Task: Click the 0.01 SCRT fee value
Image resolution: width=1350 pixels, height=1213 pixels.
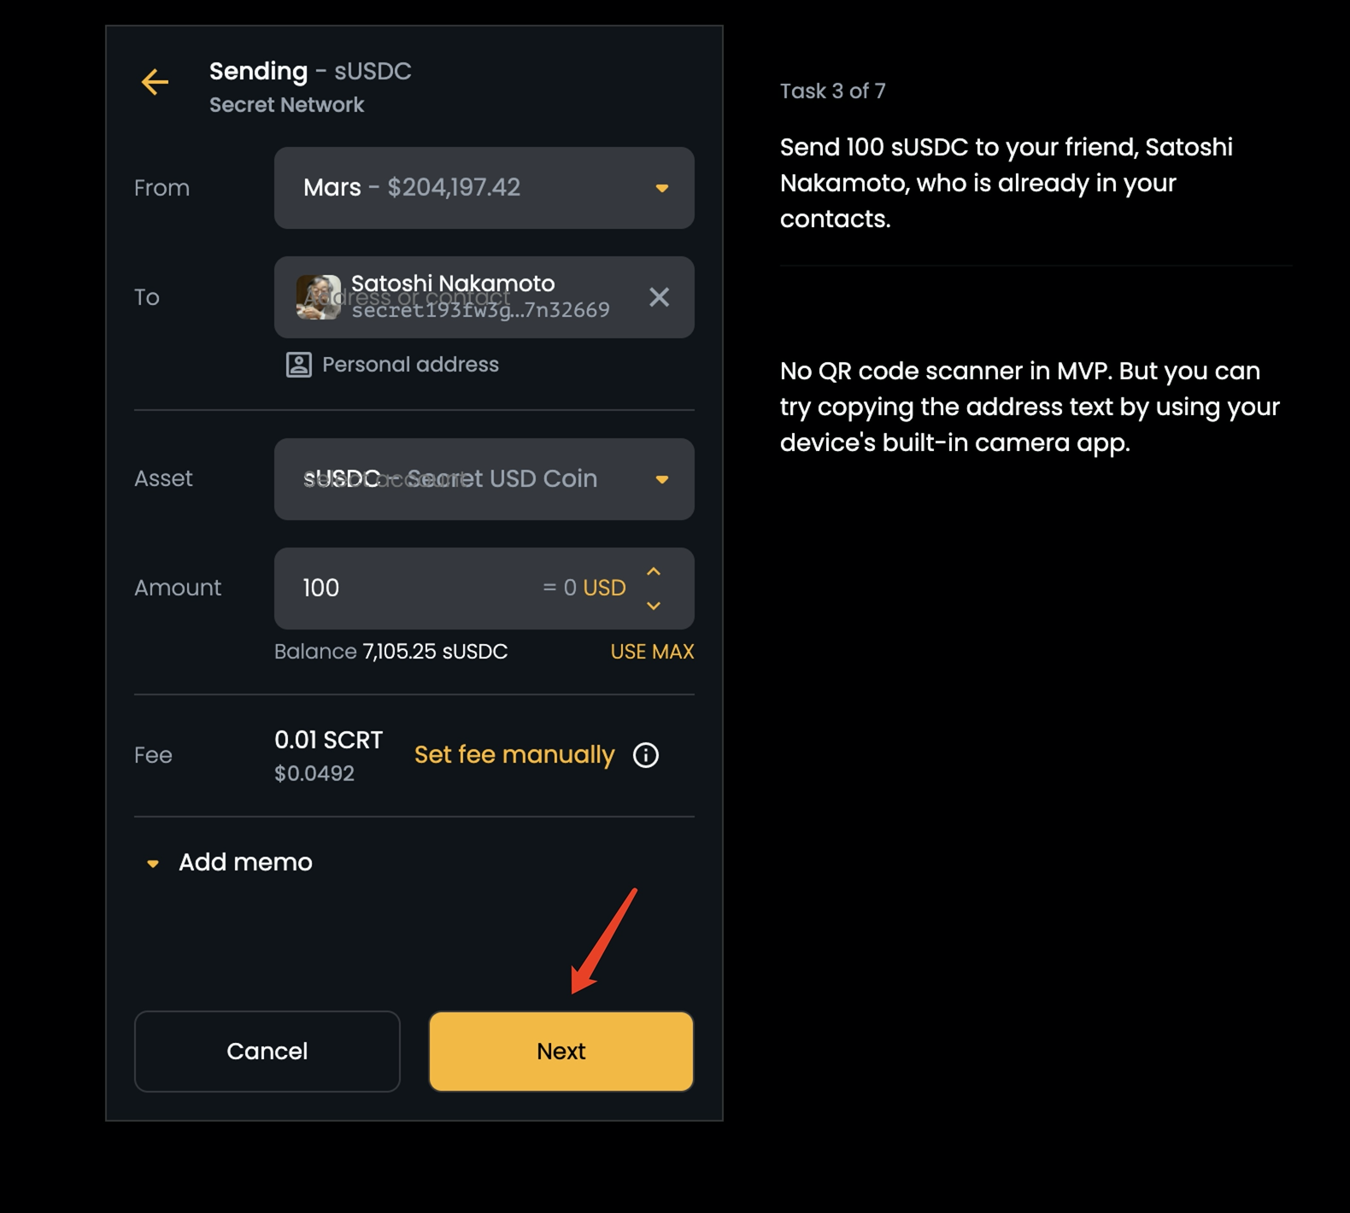Action: point(328,741)
